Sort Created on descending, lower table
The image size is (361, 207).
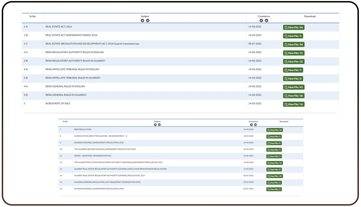(255, 124)
